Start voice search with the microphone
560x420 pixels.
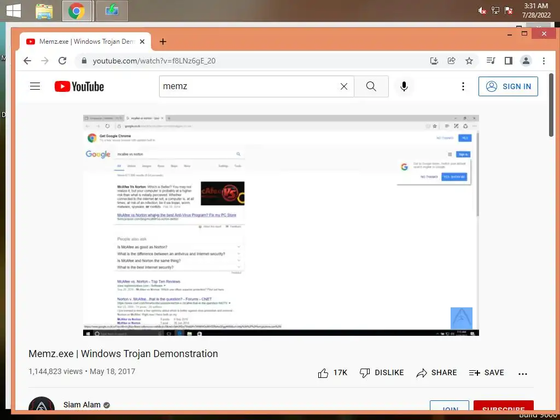point(404,86)
